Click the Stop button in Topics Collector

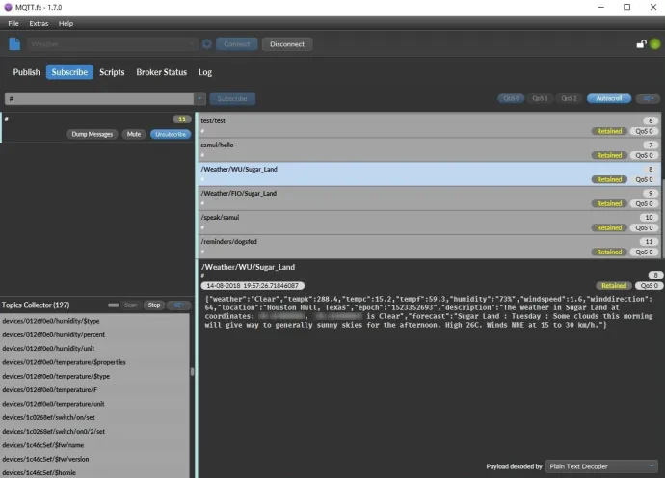tap(154, 305)
